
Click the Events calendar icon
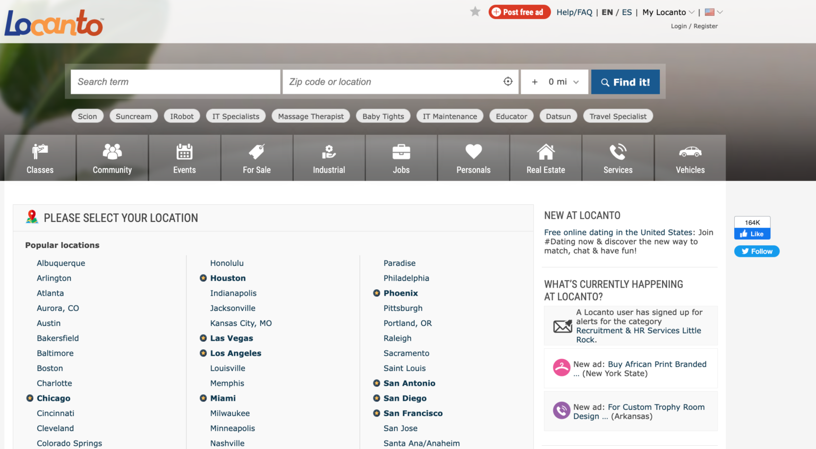tap(184, 152)
